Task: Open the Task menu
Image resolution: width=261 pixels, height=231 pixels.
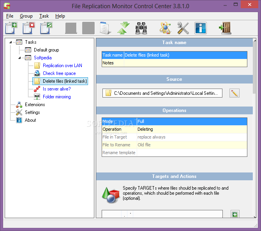Action: click(44, 16)
